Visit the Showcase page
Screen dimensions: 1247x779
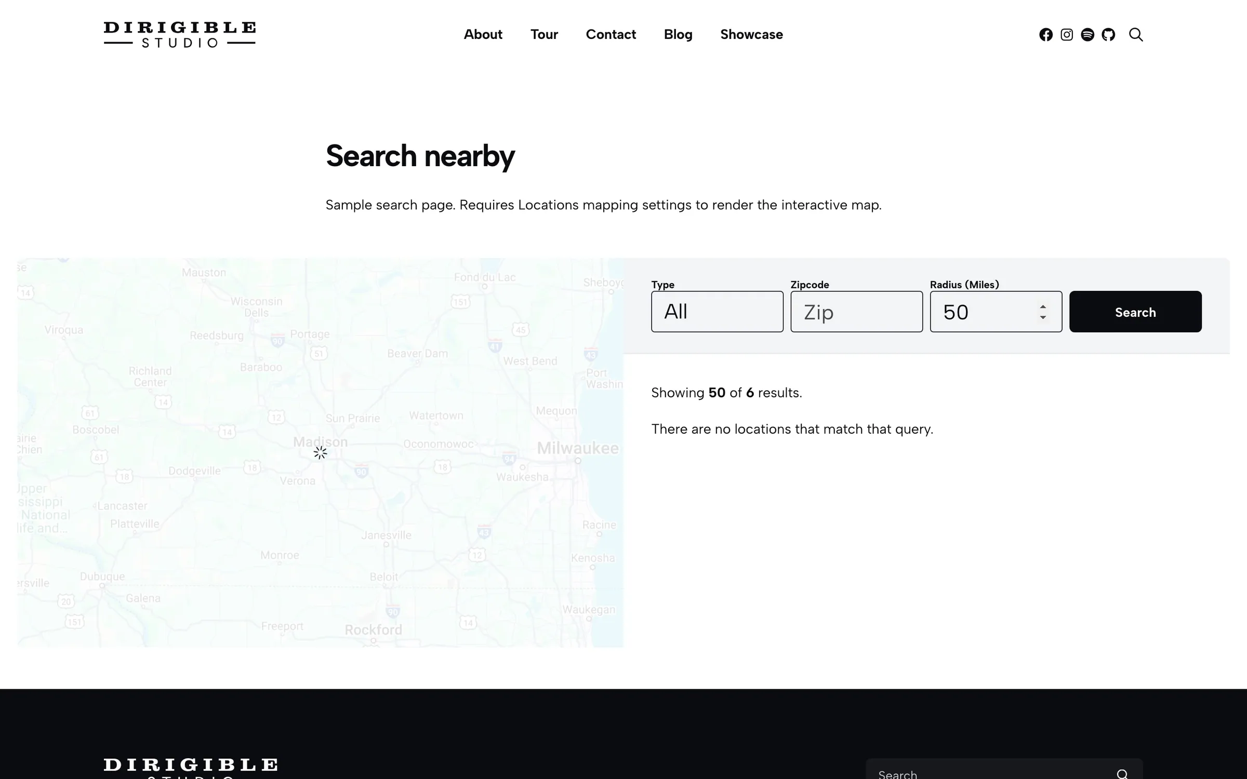pyautogui.click(x=751, y=34)
